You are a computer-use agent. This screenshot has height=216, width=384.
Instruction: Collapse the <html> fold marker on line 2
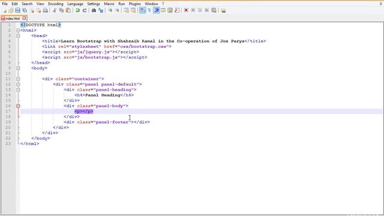pos(18,31)
